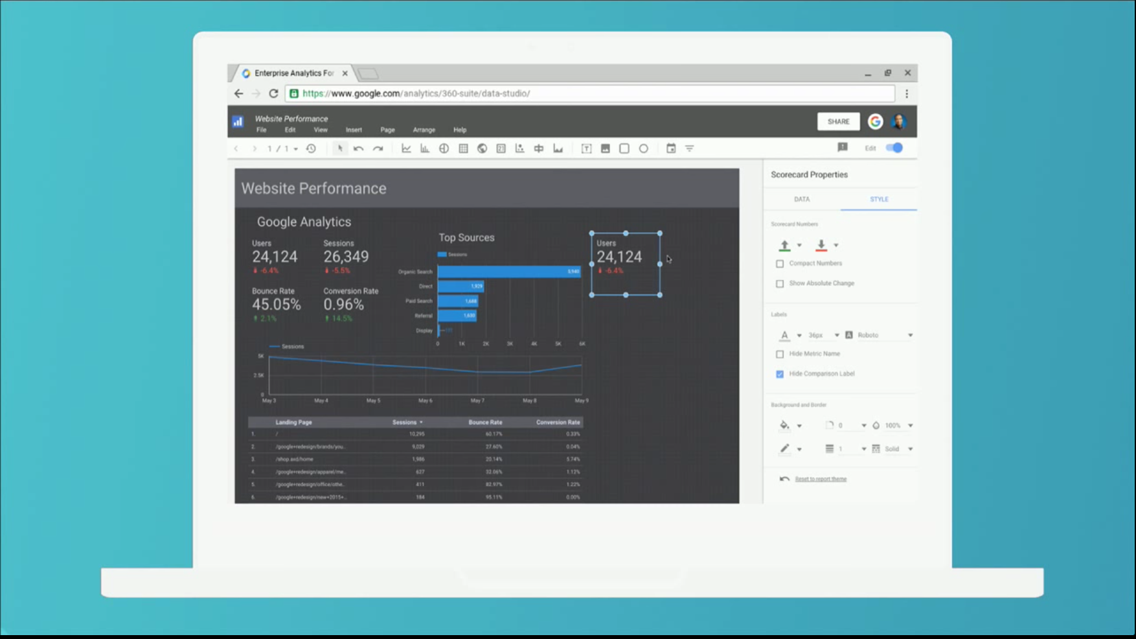Screen dimensions: 1136x639
Task: Open the File menu
Action: tap(261, 130)
